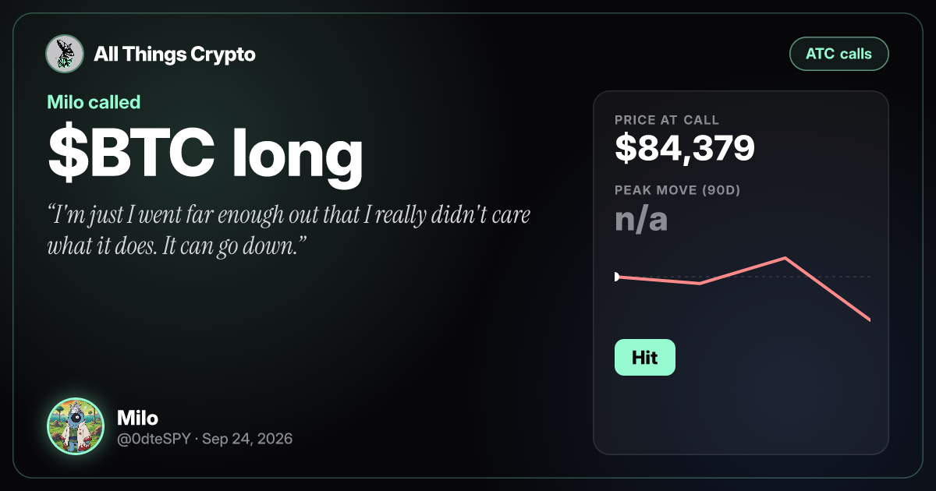Click Milo's profile avatar picture
This screenshot has height=491, width=936.
(x=76, y=426)
